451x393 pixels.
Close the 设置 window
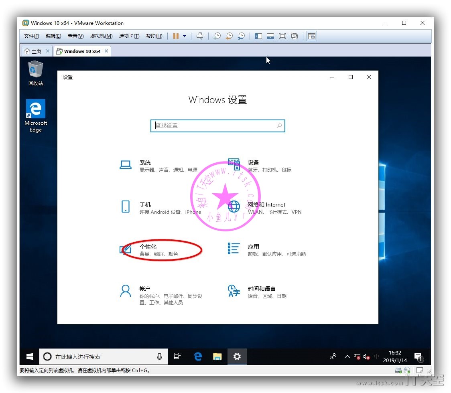click(x=369, y=77)
